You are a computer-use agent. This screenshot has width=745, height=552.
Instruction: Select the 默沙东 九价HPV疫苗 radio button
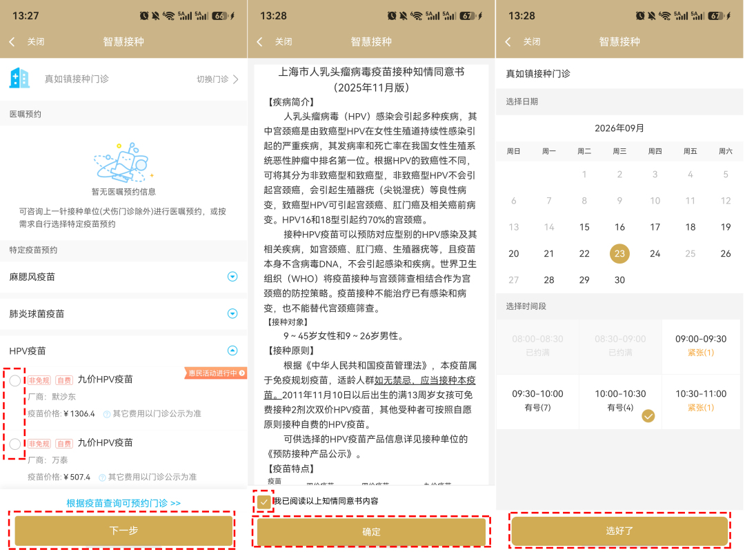coord(15,380)
